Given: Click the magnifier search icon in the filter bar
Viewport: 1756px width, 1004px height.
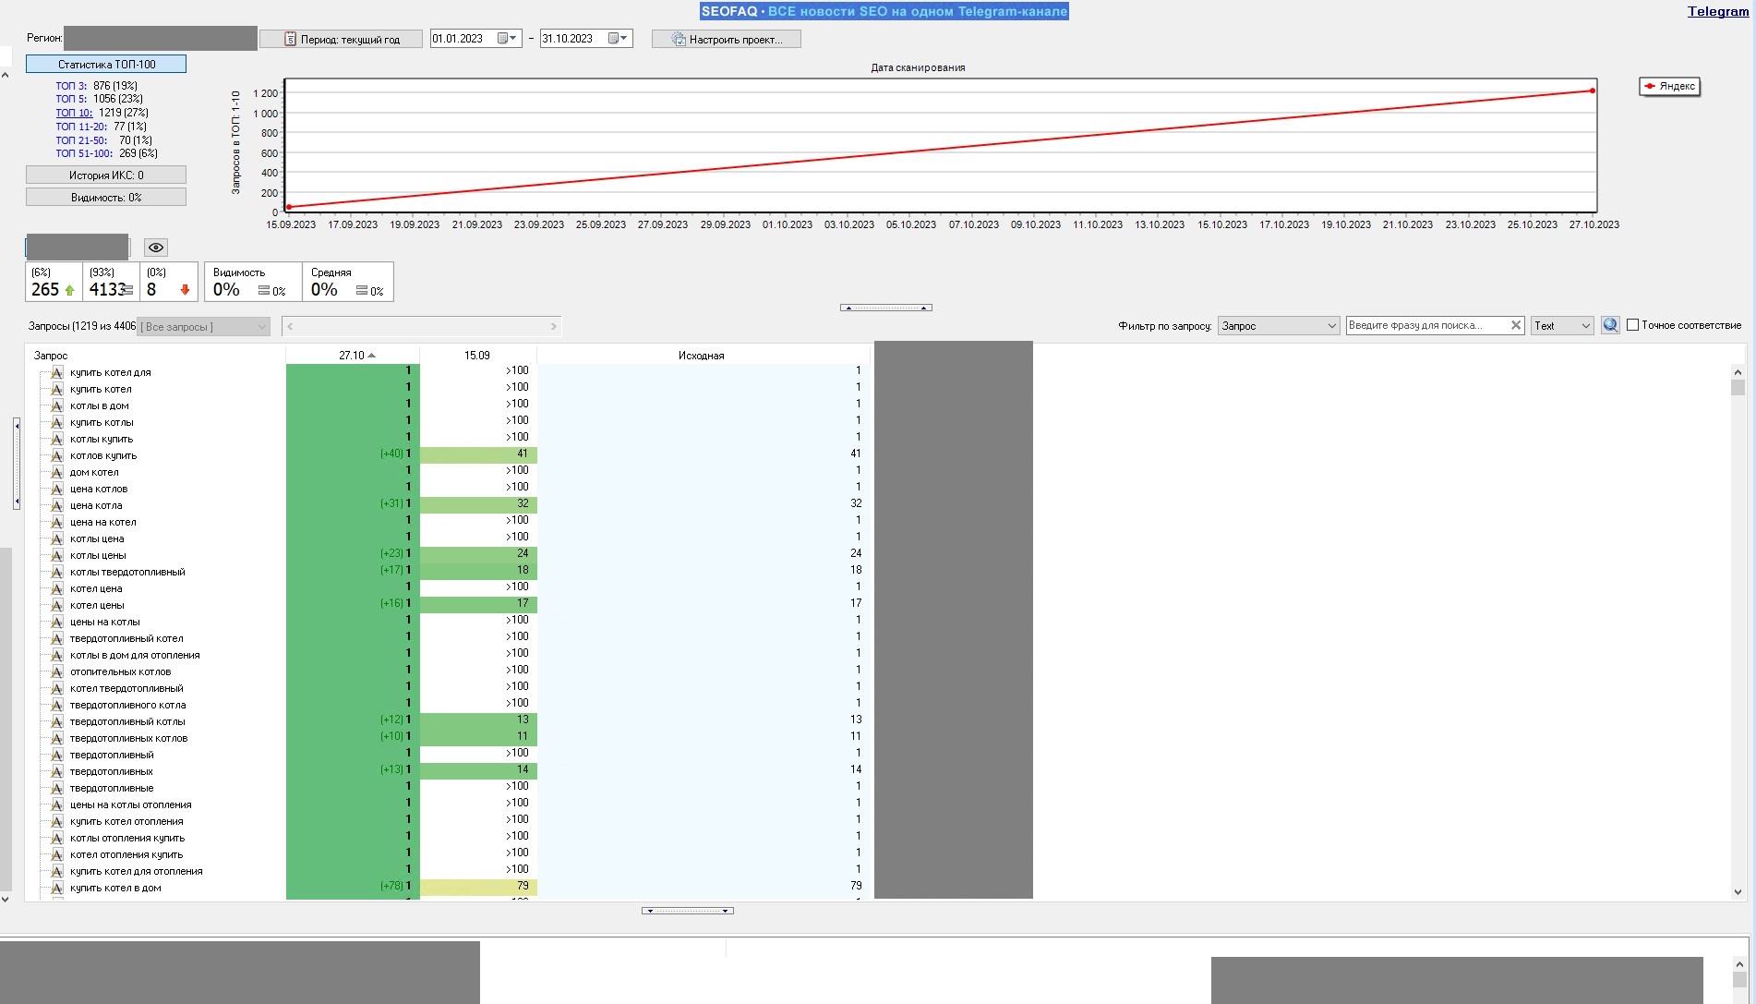Looking at the screenshot, I should (1610, 325).
